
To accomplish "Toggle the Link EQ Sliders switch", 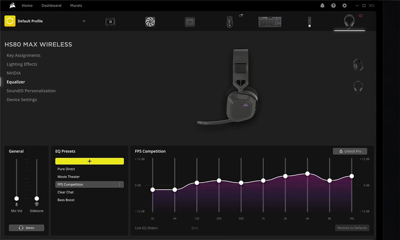I will click(195, 228).
